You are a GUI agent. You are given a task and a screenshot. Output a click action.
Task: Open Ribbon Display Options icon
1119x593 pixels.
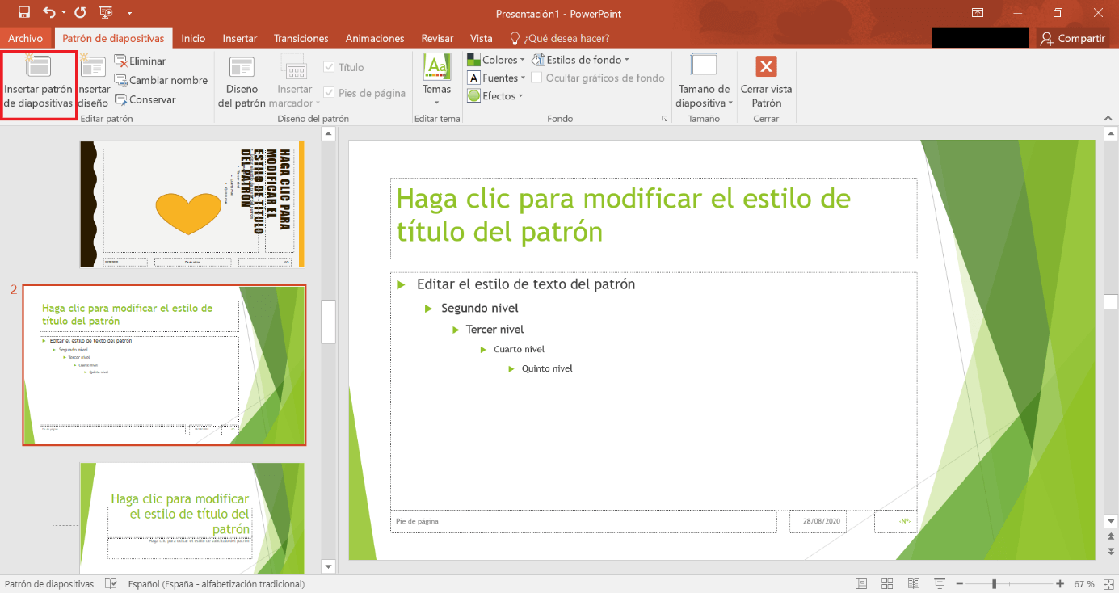(x=977, y=13)
